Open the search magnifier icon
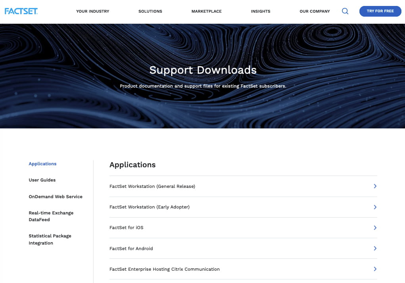 (345, 11)
